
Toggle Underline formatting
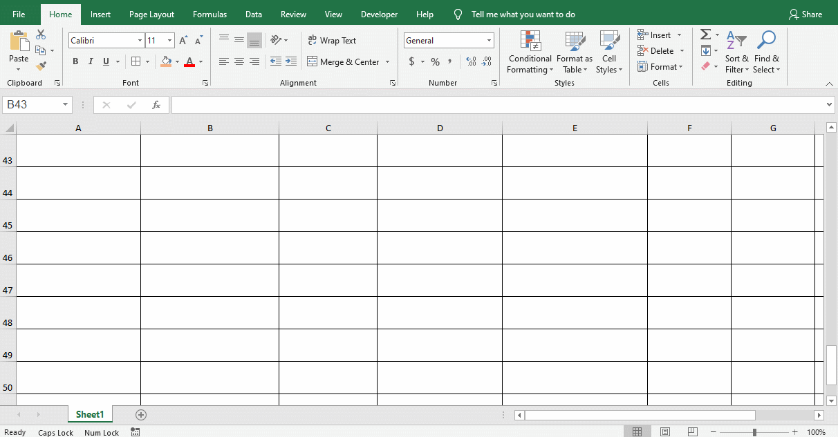pyautogui.click(x=106, y=61)
